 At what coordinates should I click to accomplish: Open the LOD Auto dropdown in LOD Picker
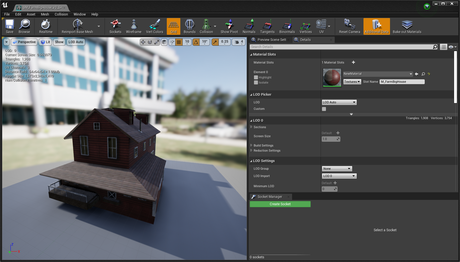pyautogui.click(x=339, y=102)
